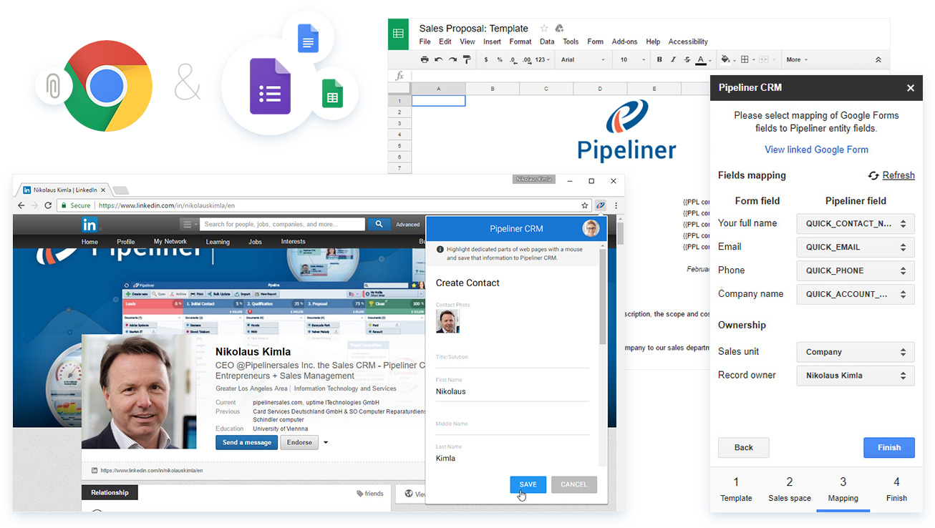935x528 pixels.
Task: Click the print icon in Sheets toolbar
Action: [425, 59]
